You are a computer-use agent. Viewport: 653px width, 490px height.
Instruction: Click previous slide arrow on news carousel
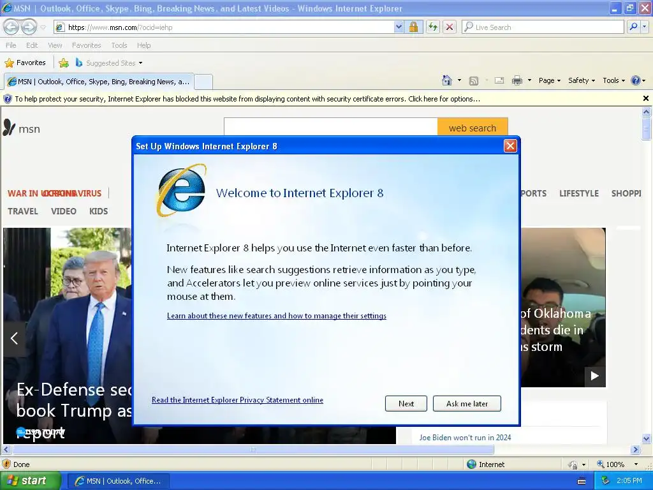[14, 338]
